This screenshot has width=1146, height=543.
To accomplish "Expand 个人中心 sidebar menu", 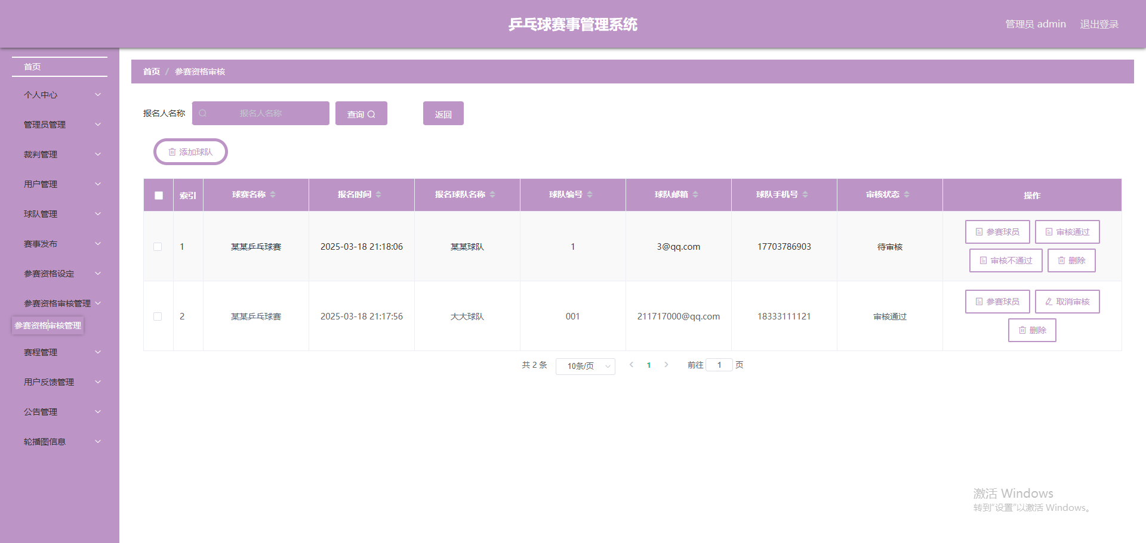I will pyautogui.click(x=60, y=95).
